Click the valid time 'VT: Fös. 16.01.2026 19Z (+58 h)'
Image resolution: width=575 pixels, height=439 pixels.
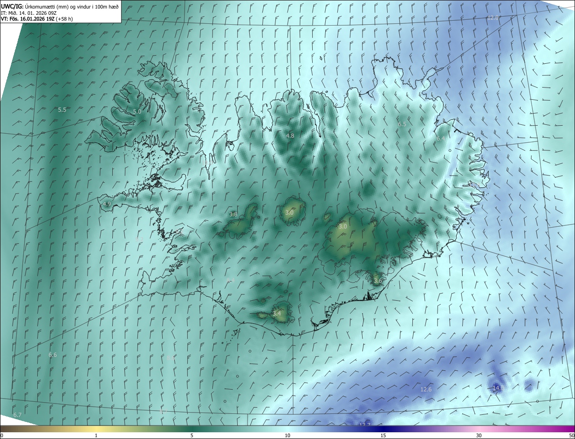click(37, 19)
